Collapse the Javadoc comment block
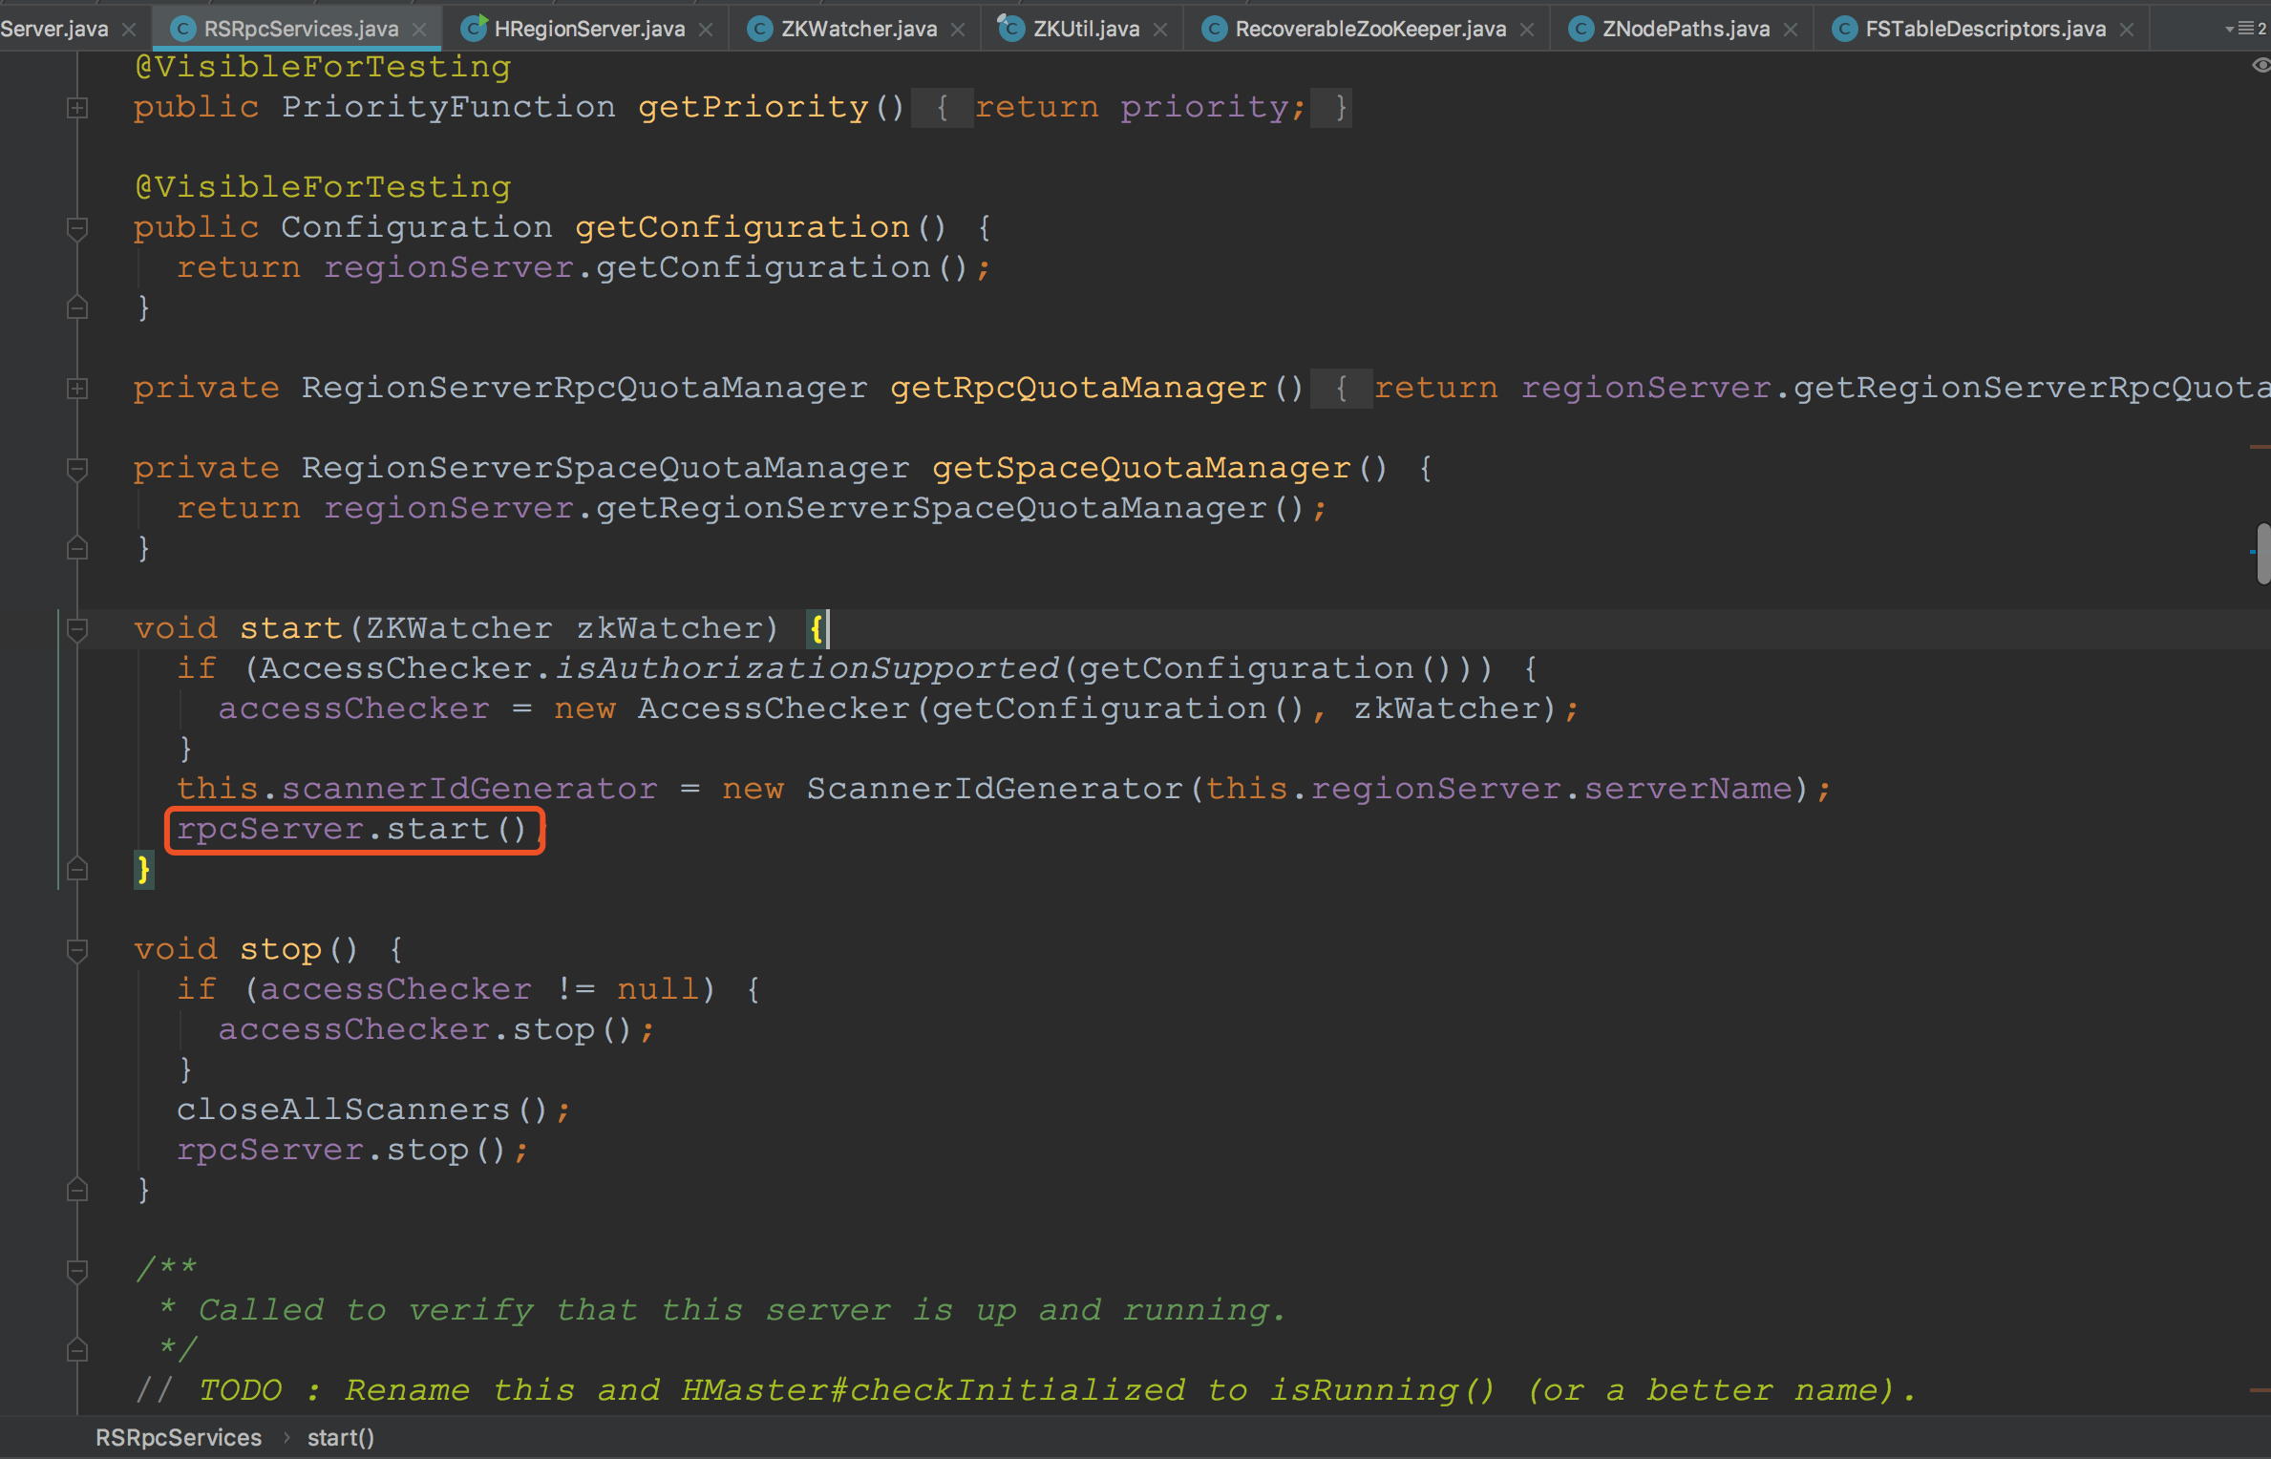This screenshot has width=2271, height=1459. click(77, 1271)
